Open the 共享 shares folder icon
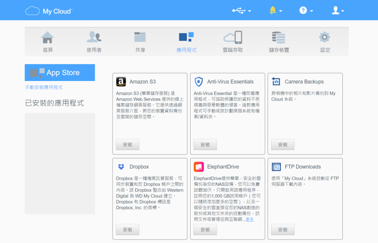 tap(140, 37)
